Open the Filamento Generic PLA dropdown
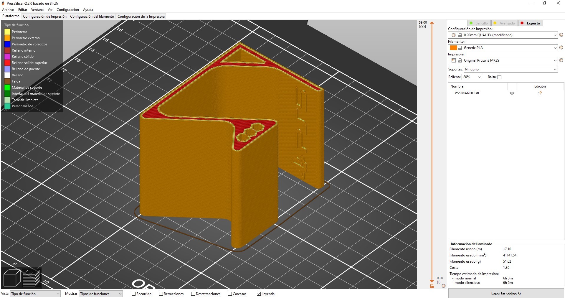Viewport: 565px width, 298px height. (x=503, y=48)
